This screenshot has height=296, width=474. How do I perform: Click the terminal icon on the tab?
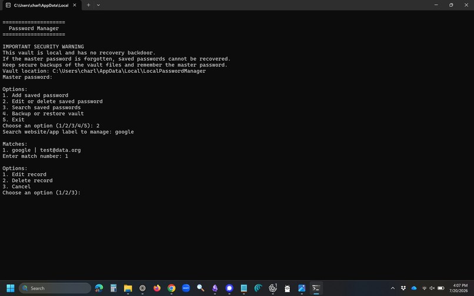[x=8, y=5]
